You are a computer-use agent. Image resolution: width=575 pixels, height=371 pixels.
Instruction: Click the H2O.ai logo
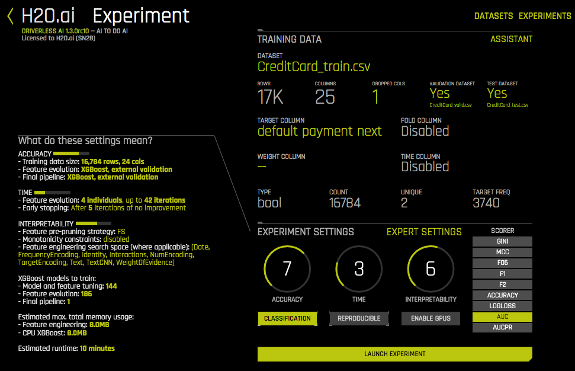47,15
